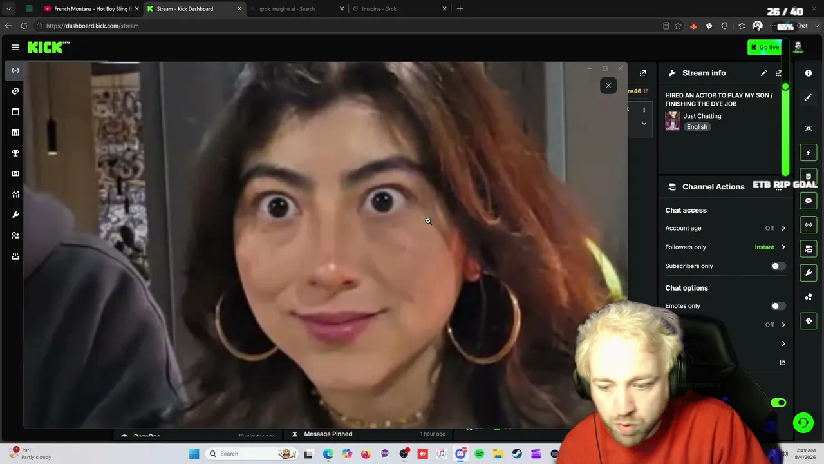Image resolution: width=824 pixels, height=464 pixels.
Task: Click the wrench icon beside Stream info
Action: [671, 73]
